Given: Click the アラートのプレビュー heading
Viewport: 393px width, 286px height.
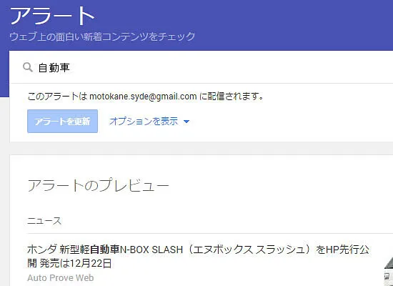Looking at the screenshot, I should click(98, 186).
